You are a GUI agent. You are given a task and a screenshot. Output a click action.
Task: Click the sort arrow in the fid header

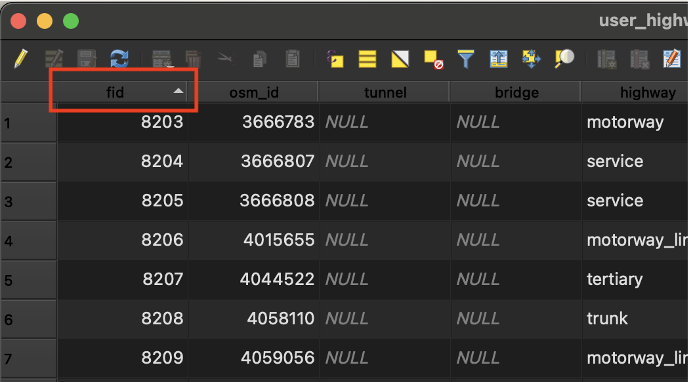(x=178, y=92)
